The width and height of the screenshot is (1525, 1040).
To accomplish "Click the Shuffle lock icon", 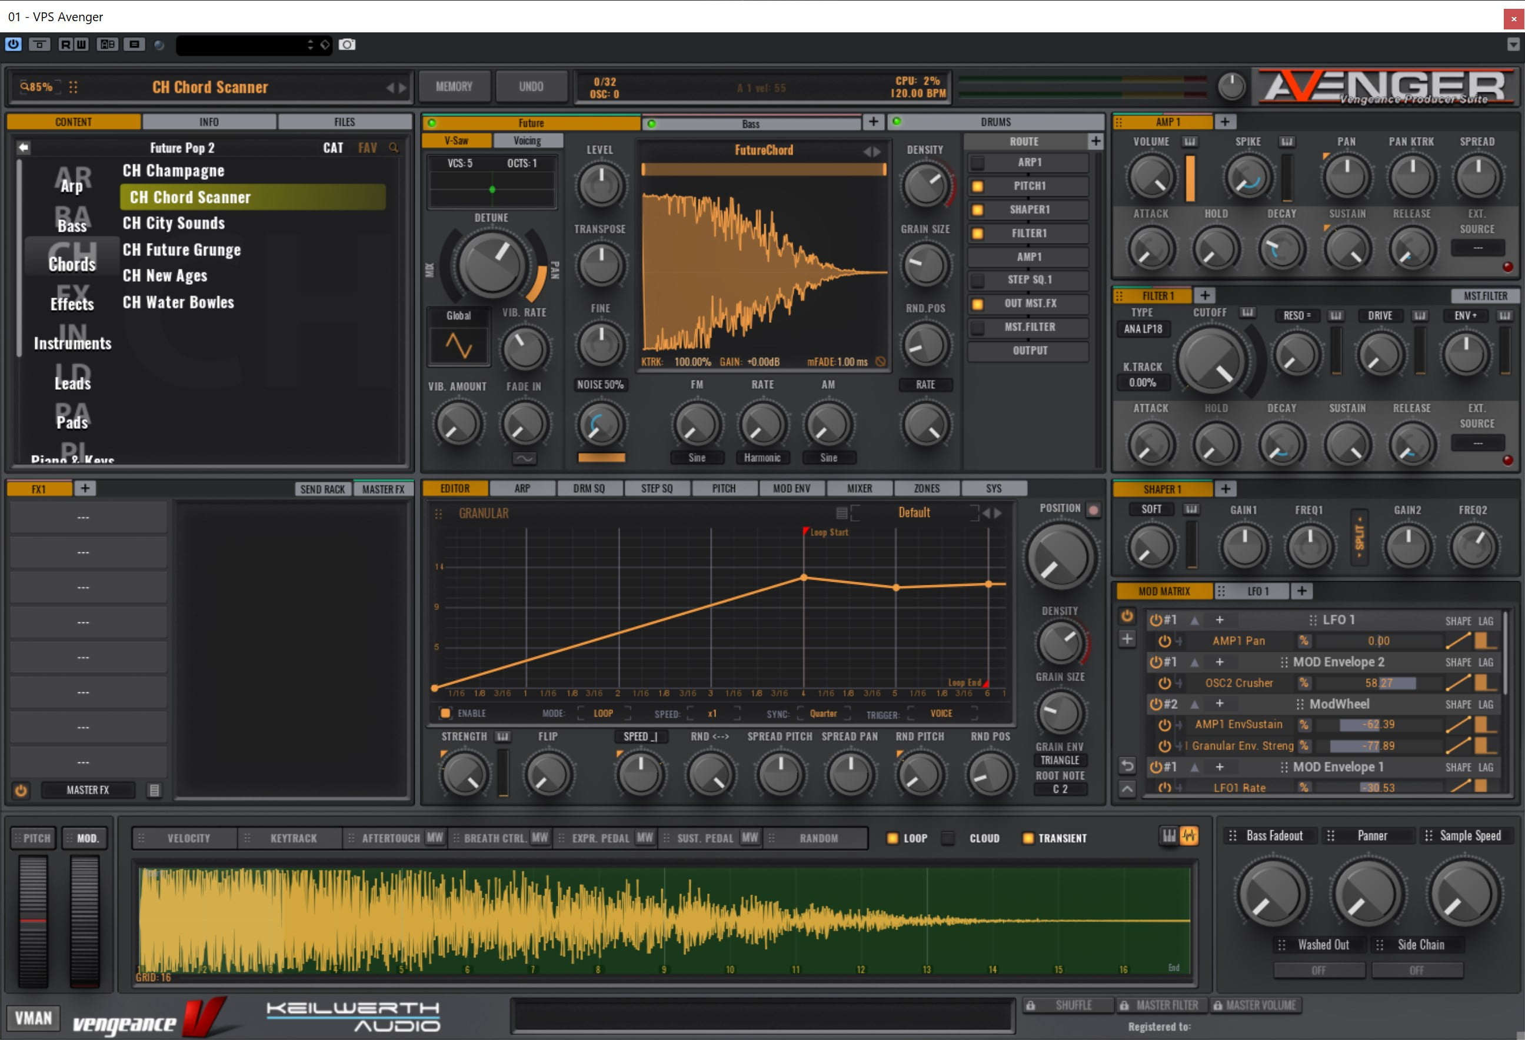I will [x=1031, y=1006].
